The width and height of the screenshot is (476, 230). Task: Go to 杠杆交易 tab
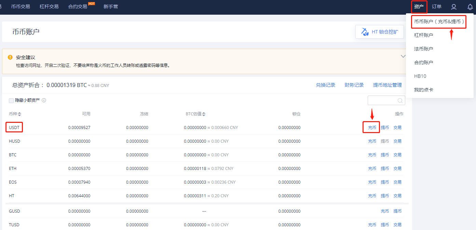tap(49, 6)
